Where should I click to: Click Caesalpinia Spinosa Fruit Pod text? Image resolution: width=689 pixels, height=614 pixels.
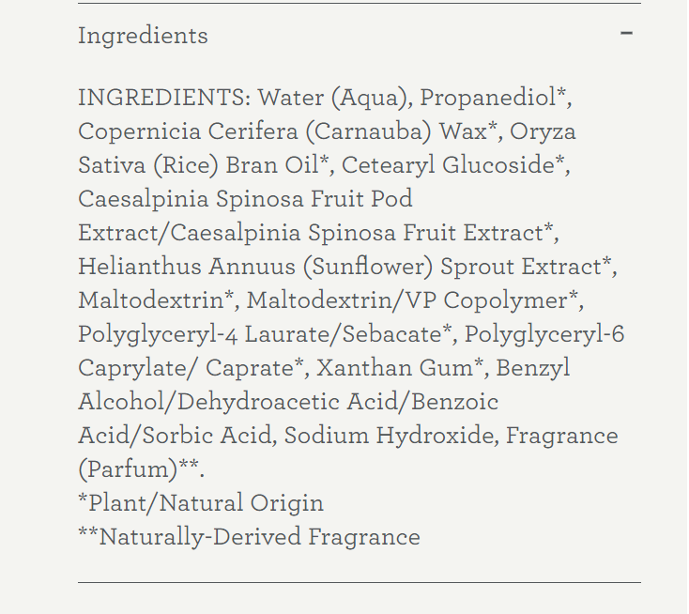click(x=245, y=199)
